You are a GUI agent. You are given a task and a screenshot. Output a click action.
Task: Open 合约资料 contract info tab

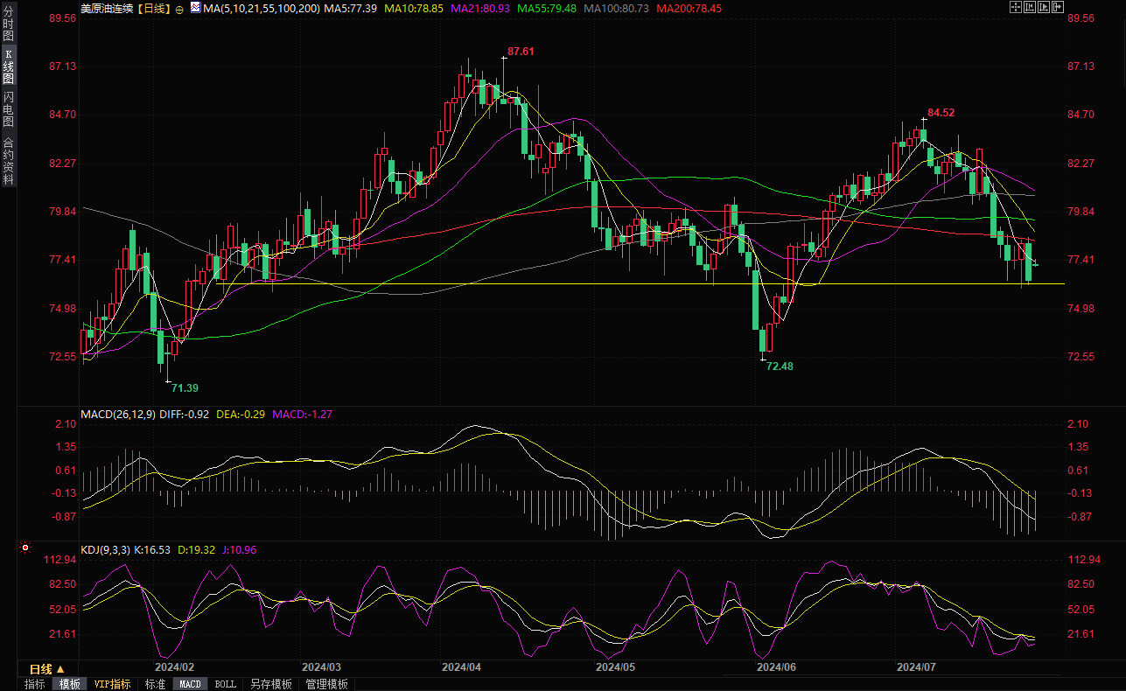point(8,161)
